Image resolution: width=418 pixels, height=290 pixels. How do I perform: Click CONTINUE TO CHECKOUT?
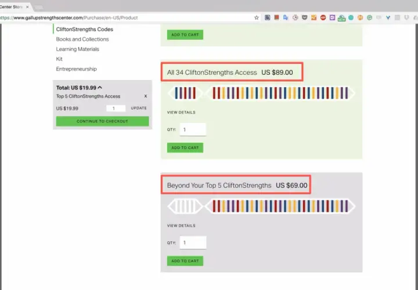(x=102, y=121)
